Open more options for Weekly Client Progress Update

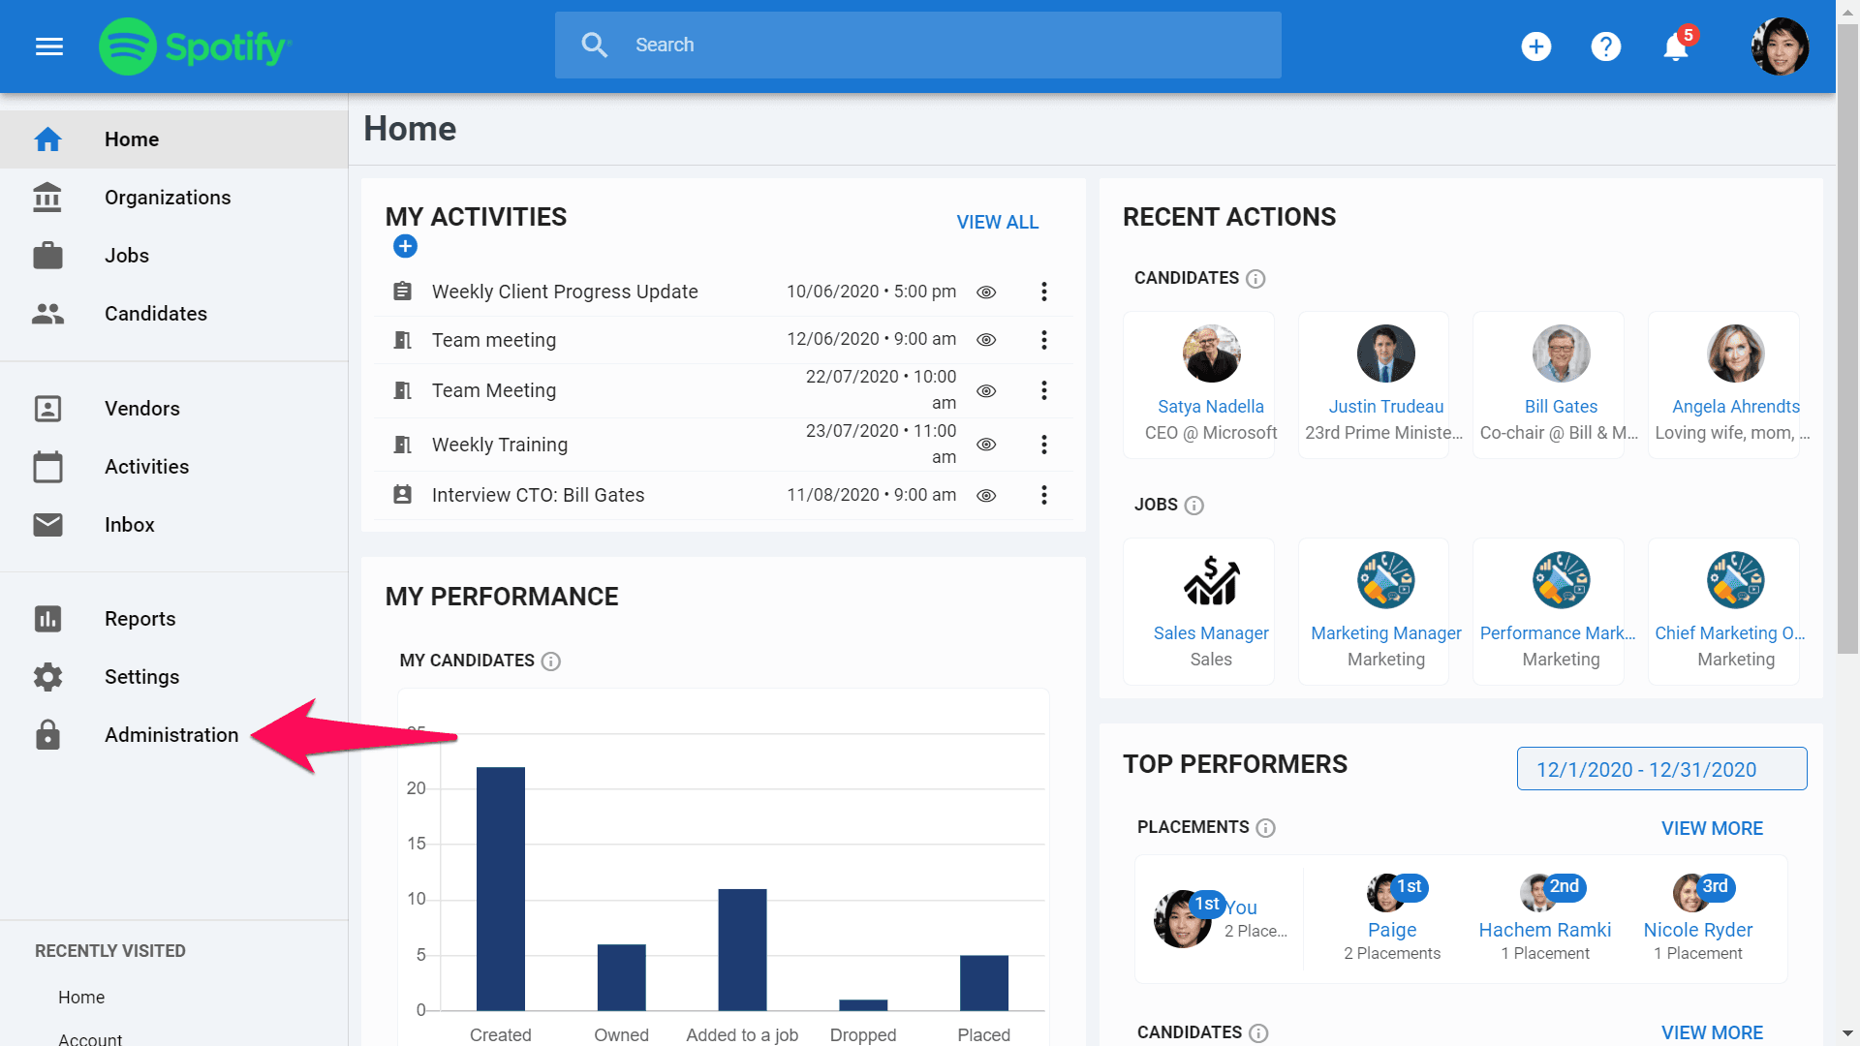(x=1044, y=292)
